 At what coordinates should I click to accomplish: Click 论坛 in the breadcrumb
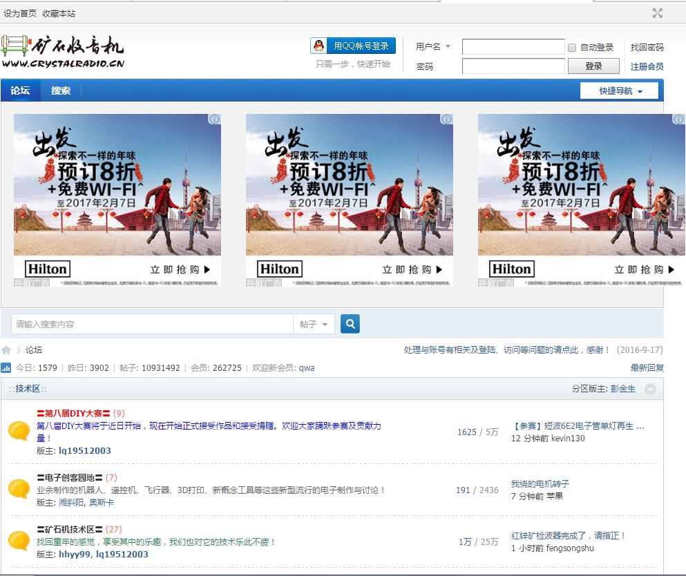(x=34, y=350)
